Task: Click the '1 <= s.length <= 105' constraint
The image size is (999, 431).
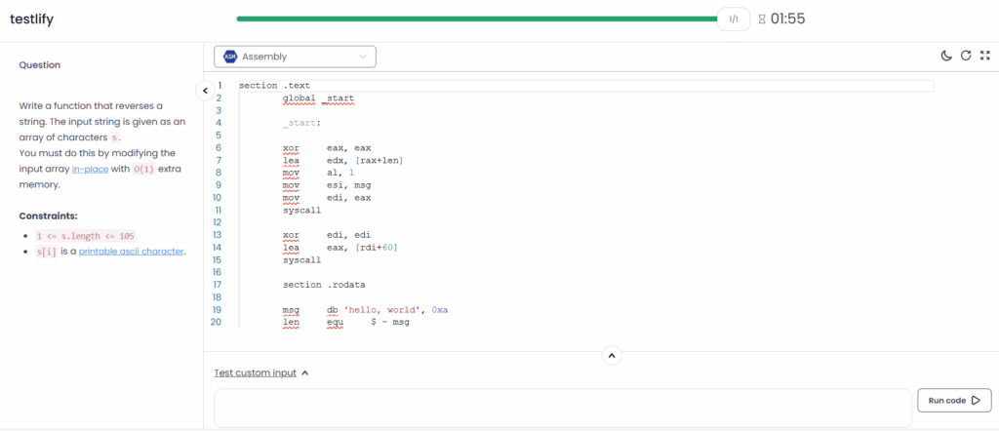Action: 86,236
